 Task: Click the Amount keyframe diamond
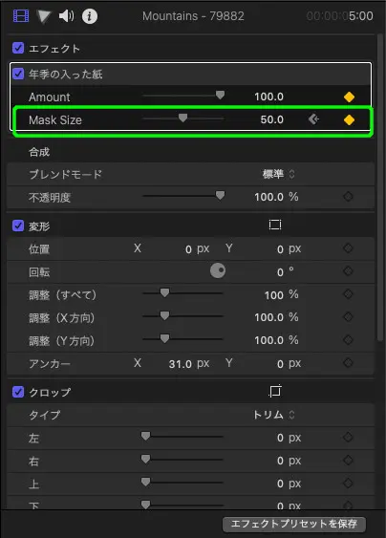tap(349, 97)
